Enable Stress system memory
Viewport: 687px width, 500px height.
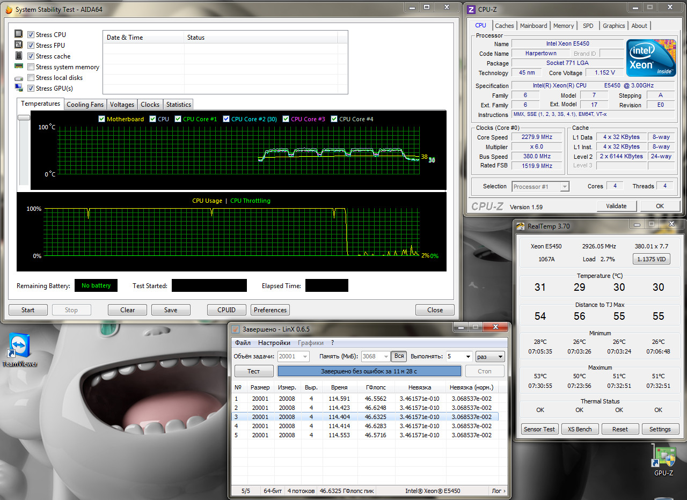click(x=31, y=67)
